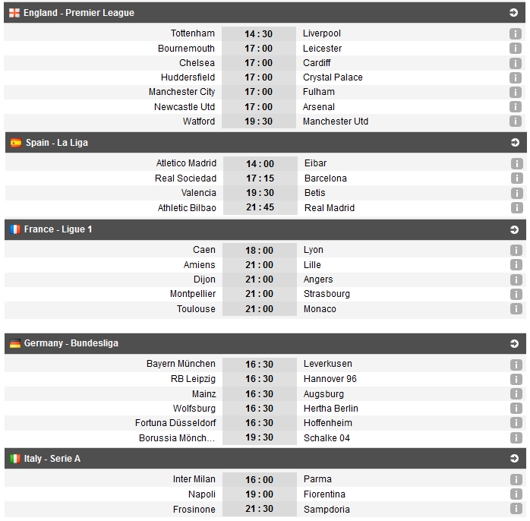Screen dimensions: 530x521
Task: Click info icon for Tottenham vs Liverpool
Action: [516, 34]
